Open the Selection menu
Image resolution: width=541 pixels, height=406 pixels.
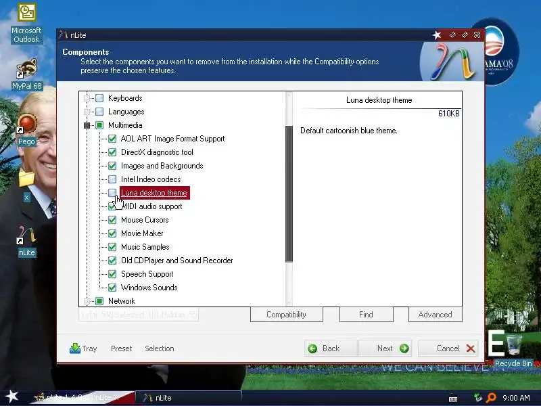point(160,348)
